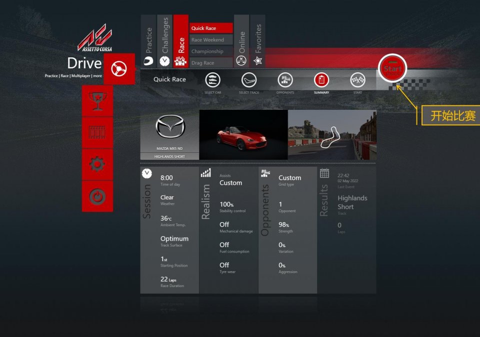Select Drag Race mode

pos(211,63)
